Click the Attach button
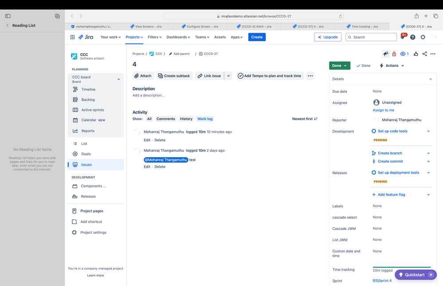The width and height of the screenshot is (443, 286). [143, 76]
